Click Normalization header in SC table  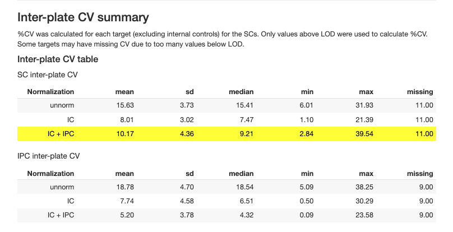point(50,91)
